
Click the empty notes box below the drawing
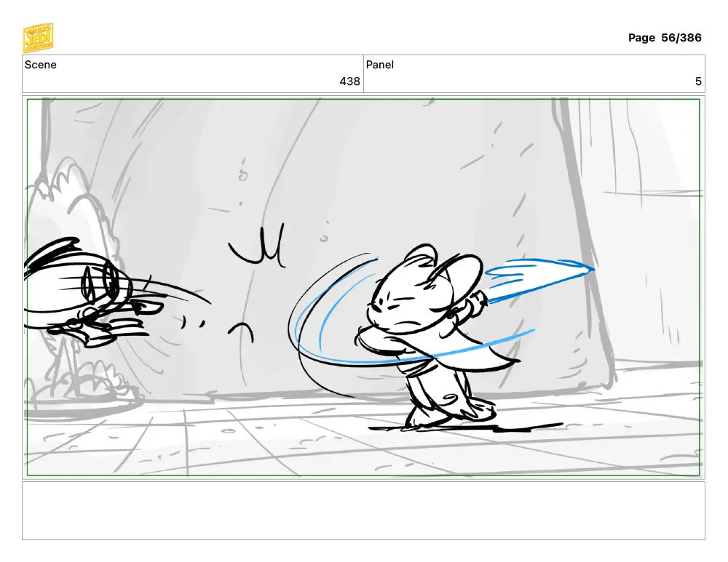pyautogui.click(x=363, y=510)
